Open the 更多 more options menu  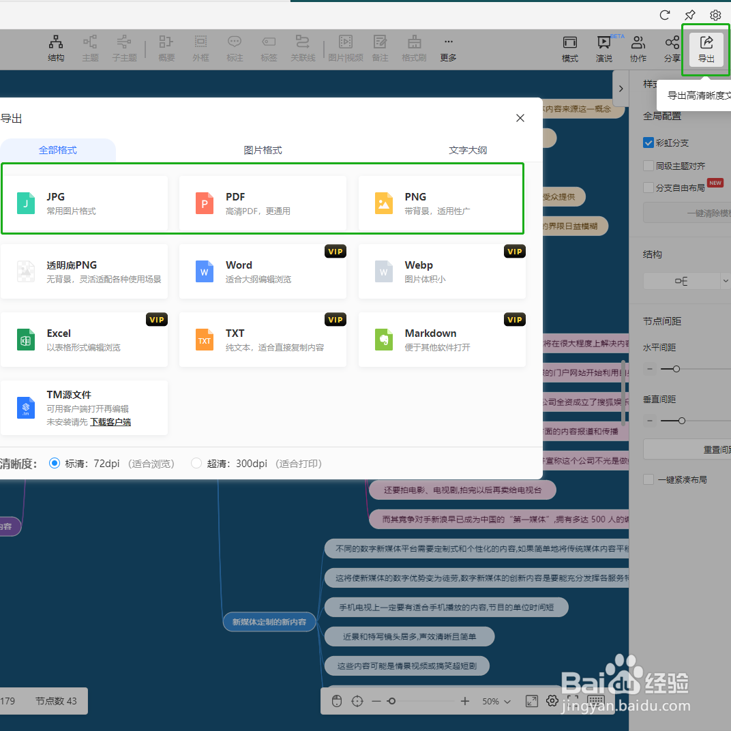click(448, 48)
